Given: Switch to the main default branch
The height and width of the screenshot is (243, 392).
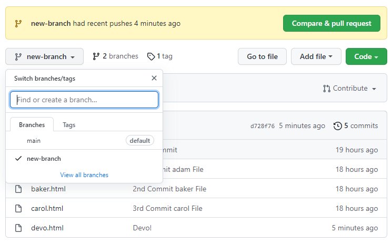Looking at the screenshot, I should [34, 141].
